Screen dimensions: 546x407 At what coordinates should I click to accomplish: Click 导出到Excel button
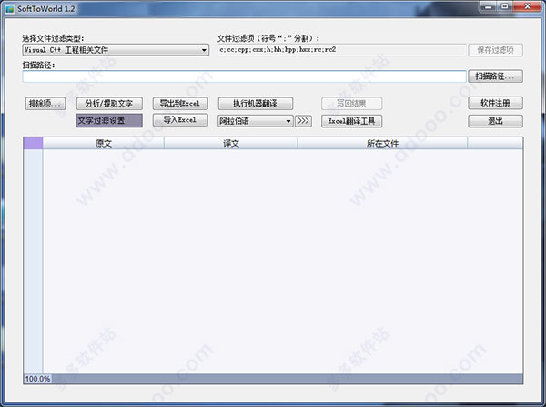point(180,104)
